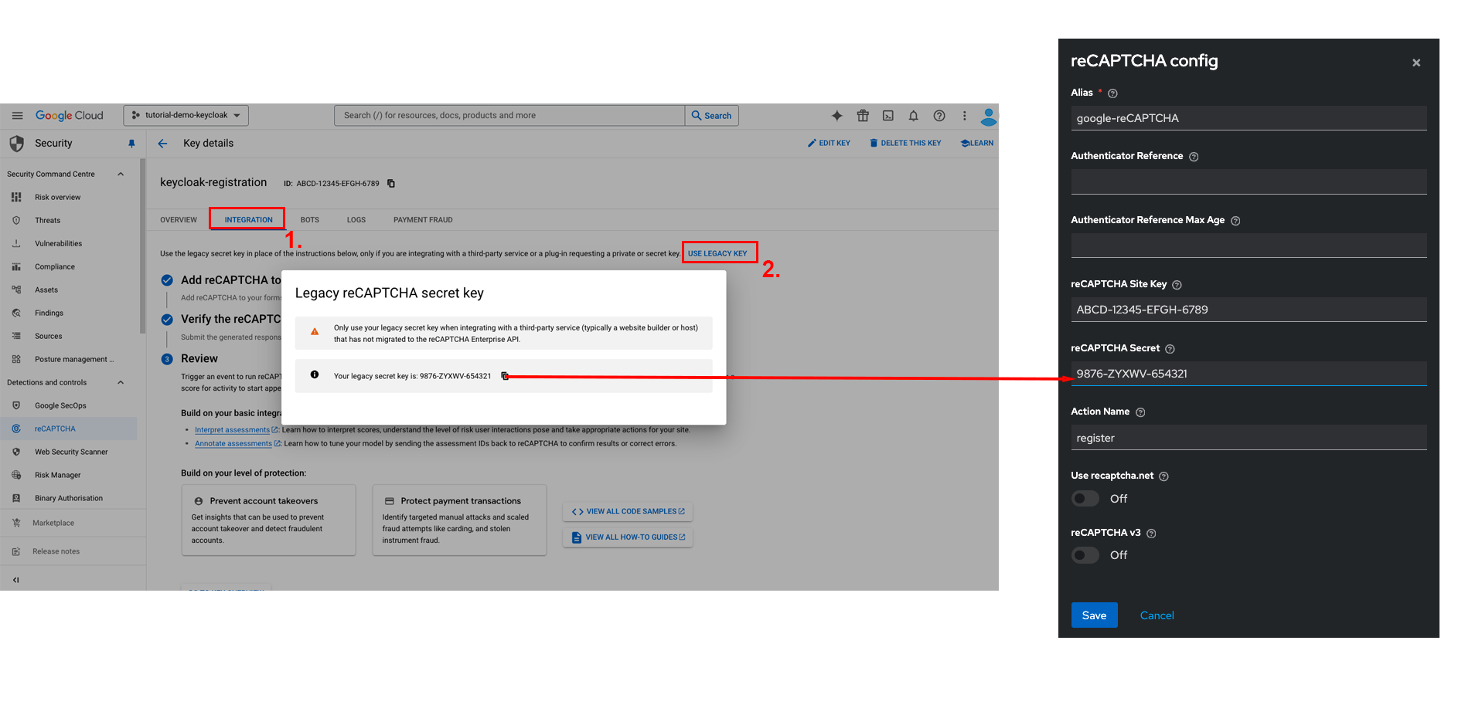The image size is (1465, 715).
Task: Switch to the Bots tab
Action: [x=309, y=220]
